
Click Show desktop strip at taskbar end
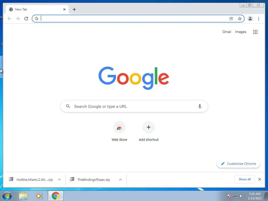266,196
